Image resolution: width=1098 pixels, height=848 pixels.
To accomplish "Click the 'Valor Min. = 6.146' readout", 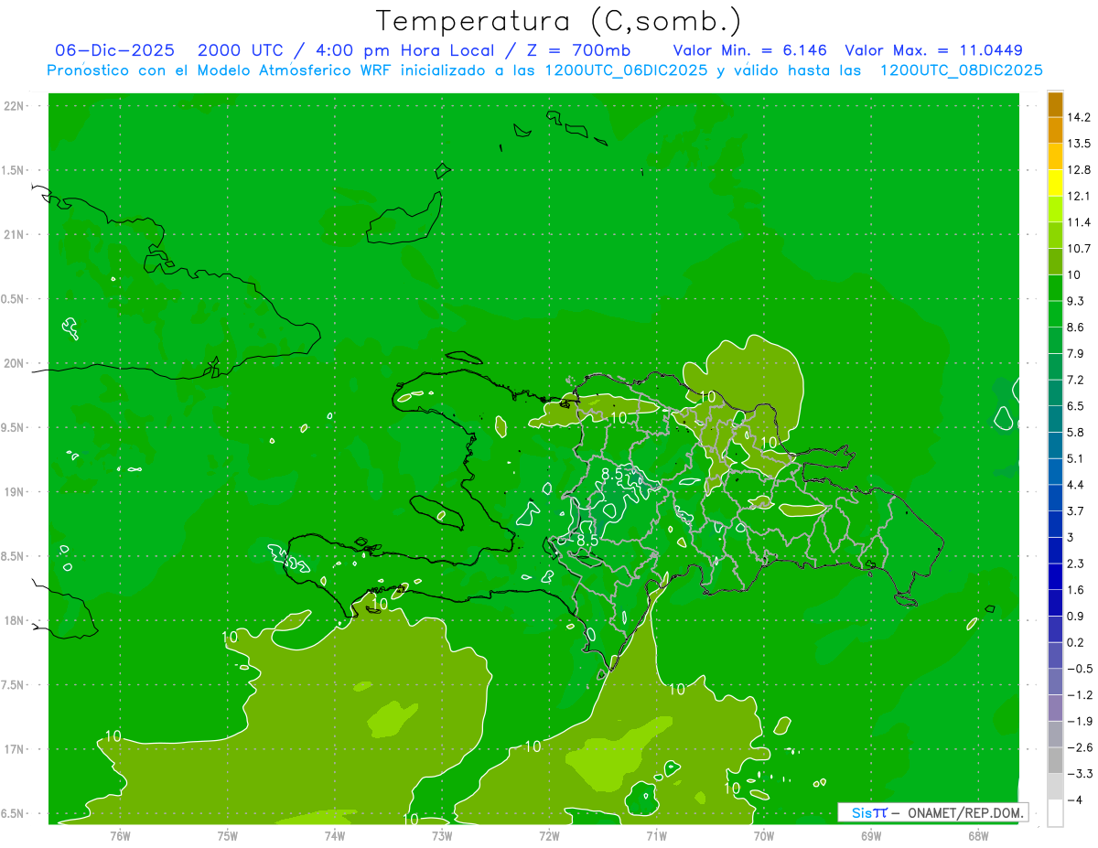I will [x=749, y=50].
